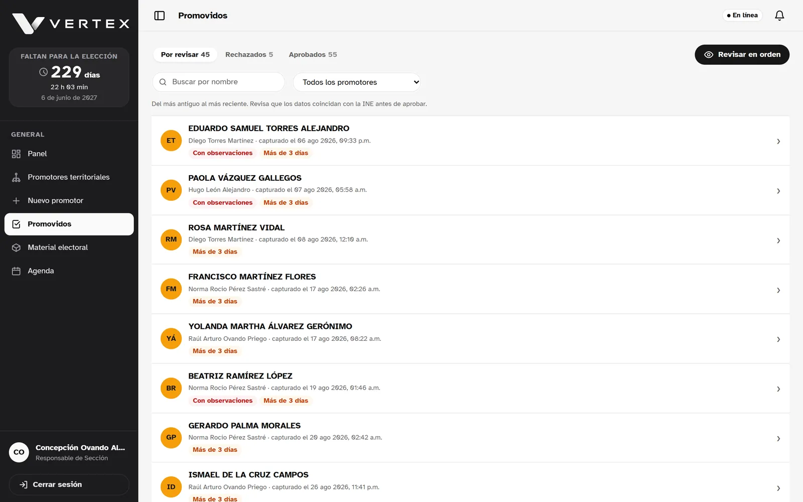Click the 229 días countdown card

click(x=69, y=77)
